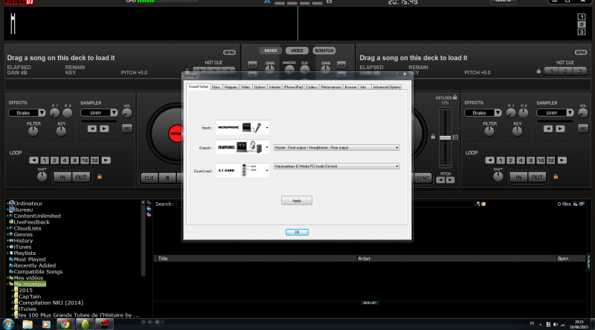Click the left deck sampler REC button
The image size is (595, 330).
click(127, 129)
